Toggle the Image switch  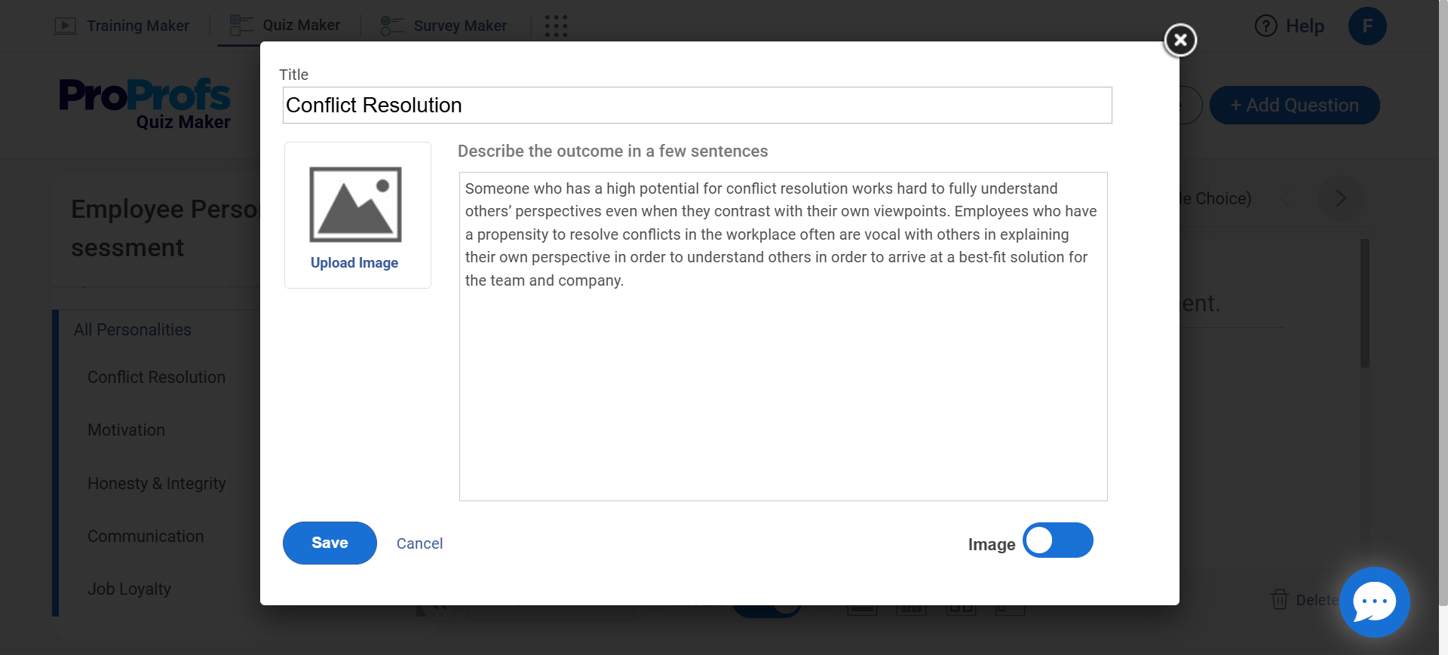[x=1057, y=540]
